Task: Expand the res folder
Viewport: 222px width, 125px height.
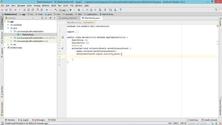Action: click(x=8, y=44)
